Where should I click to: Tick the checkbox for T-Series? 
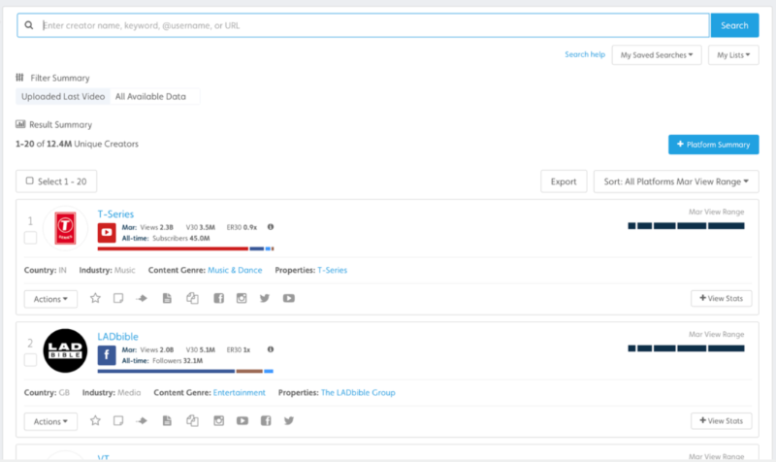pyautogui.click(x=31, y=238)
